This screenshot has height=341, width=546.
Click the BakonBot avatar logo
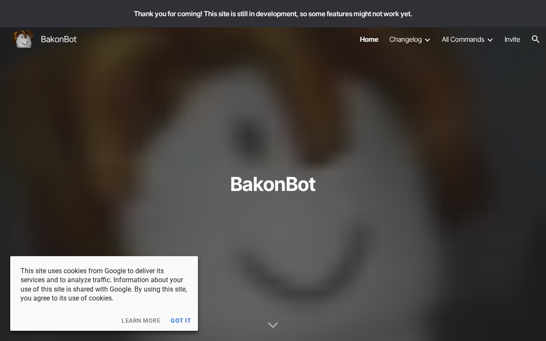click(23, 39)
